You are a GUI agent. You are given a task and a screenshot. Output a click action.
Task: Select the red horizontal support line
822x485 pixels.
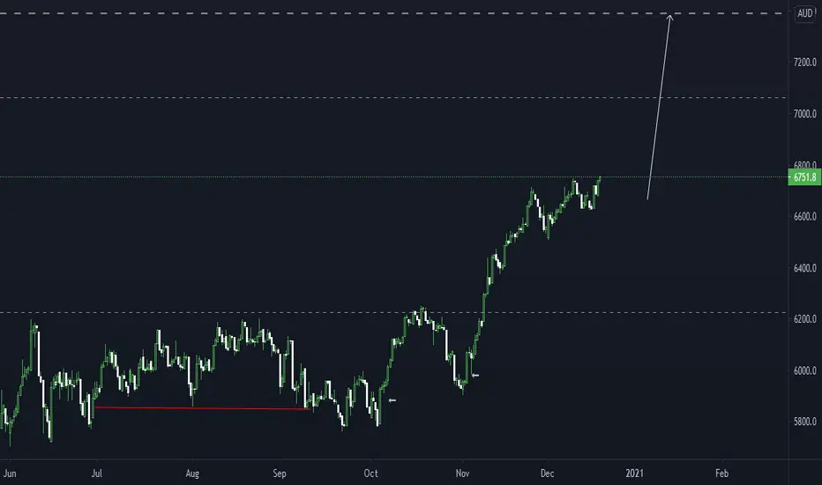pyautogui.click(x=202, y=408)
